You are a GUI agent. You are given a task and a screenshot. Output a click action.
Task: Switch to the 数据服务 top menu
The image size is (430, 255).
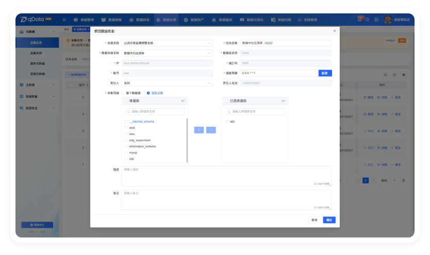(222, 20)
